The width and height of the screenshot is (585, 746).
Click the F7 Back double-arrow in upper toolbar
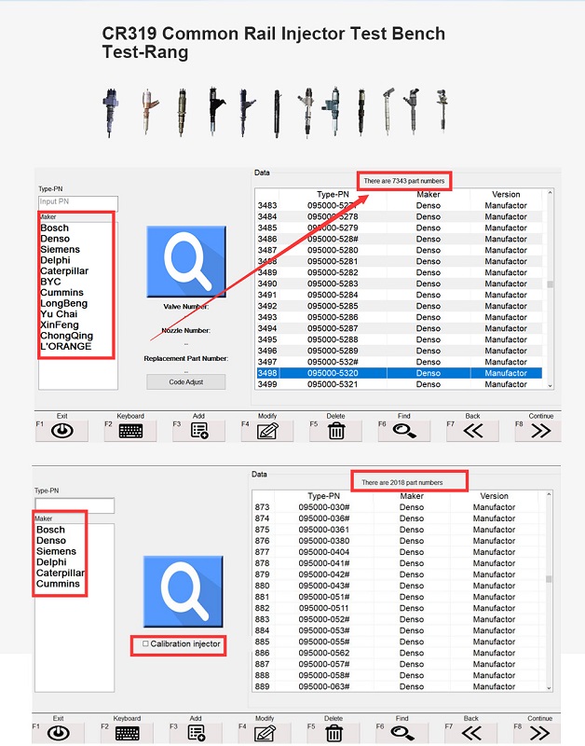tap(473, 431)
